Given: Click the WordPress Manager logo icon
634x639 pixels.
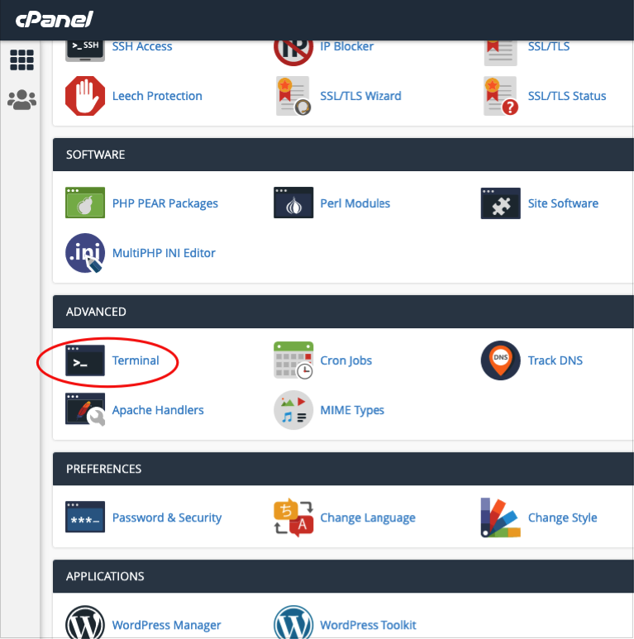Looking at the screenshot, I should coord(85,622).
